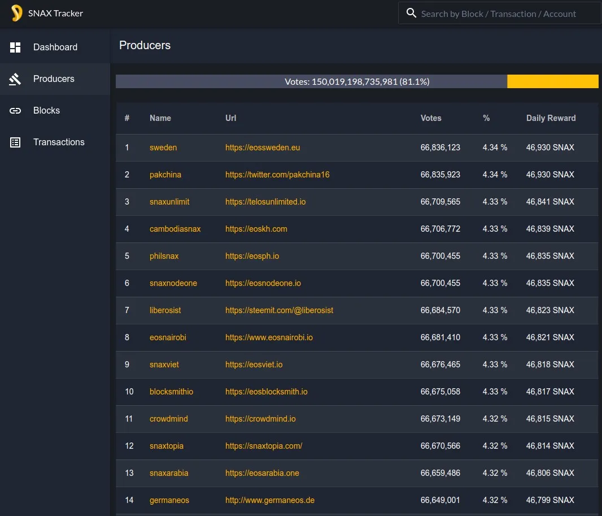Click the Dashboard grid icon

(x=15, y=47)
